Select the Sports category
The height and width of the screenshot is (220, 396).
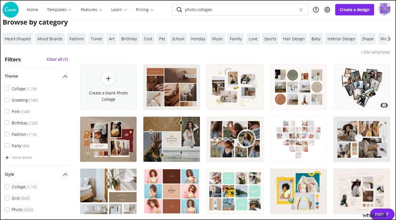coord(270,38)
